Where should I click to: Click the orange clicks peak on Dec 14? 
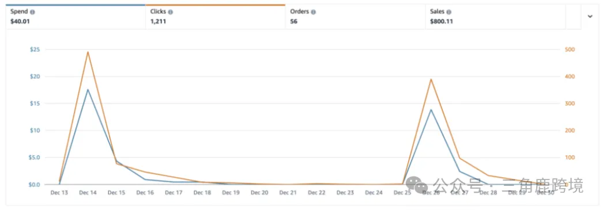(x=88, y=52)
